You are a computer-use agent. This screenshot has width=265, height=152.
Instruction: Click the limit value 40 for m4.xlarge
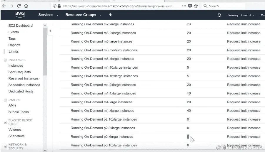point(189,111)
